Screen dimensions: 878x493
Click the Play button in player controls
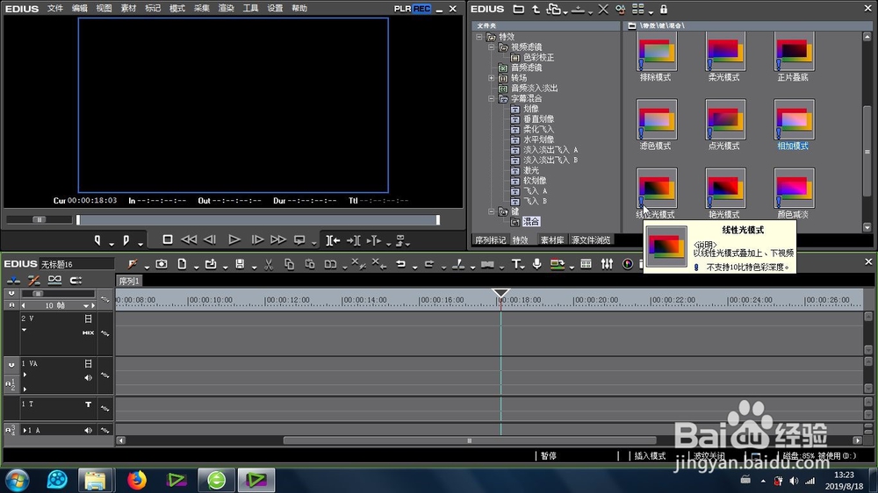click(x=234, y=240)
